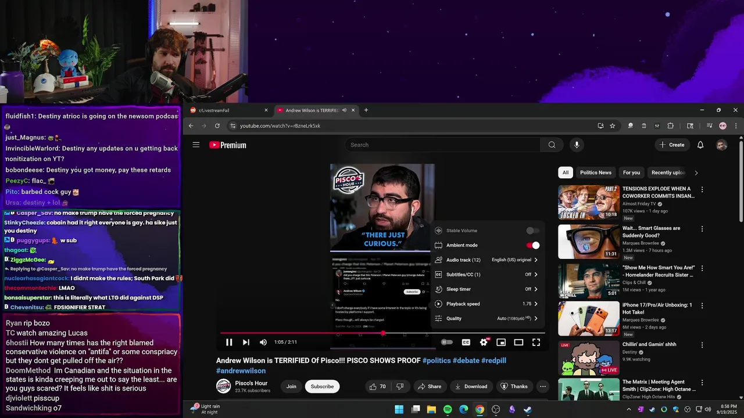Open the #andrewwilson hashtag link

pyautogui.click(x=241, y=371)
